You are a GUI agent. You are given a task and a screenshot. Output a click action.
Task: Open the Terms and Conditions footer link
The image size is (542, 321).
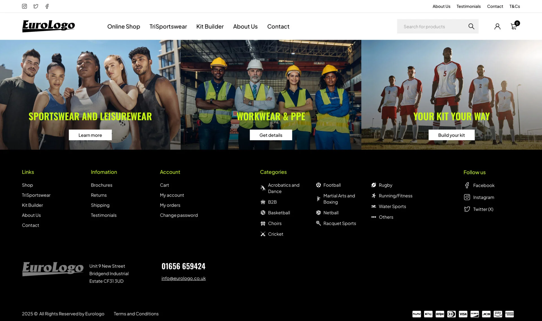coord(136,314)
